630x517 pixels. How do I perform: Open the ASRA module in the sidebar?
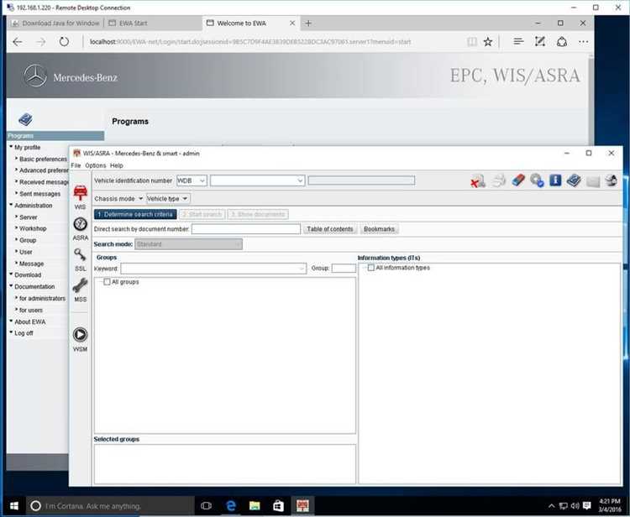pos(81,228)
